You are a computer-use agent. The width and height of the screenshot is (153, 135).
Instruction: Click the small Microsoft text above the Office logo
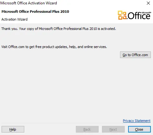coord(146,12)
